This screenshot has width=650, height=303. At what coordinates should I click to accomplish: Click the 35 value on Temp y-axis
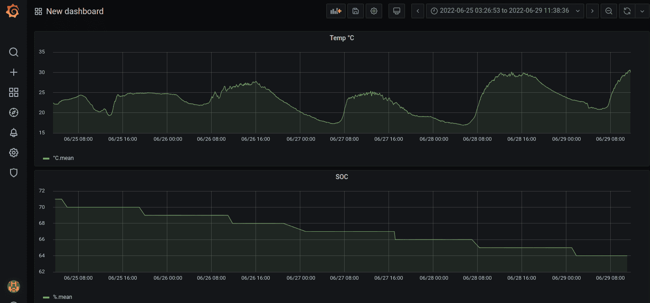(x=42, y=52)
